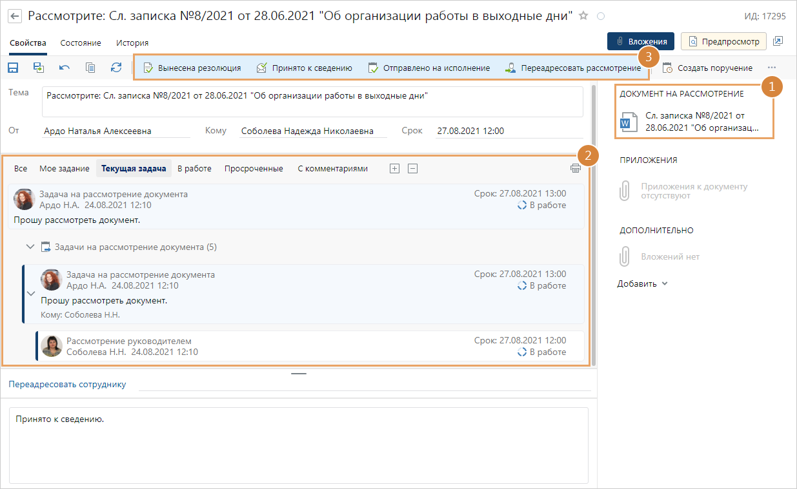The image size is (797, 489).
Task: Collapse the subtasks group (5)
Action: (x=30, y=247)
